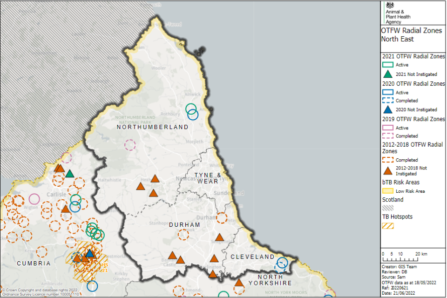Click the green active circle near Alnwick
The width and height of the screenshot is (447, 298).
point(191,108)
